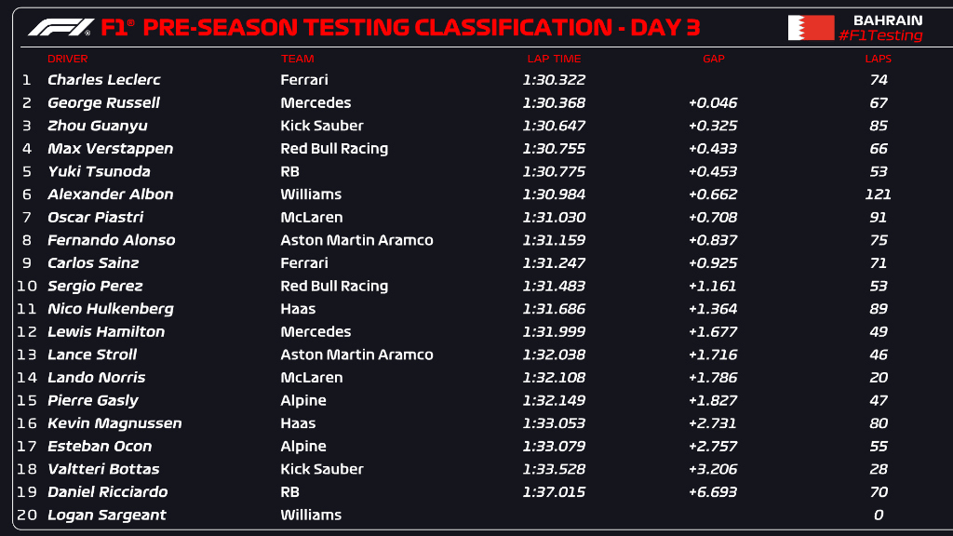This screenshot has height=536, width=953.
Task: Click the Pre-Season Testing Classification title
Action: click(x=422, y=27)
